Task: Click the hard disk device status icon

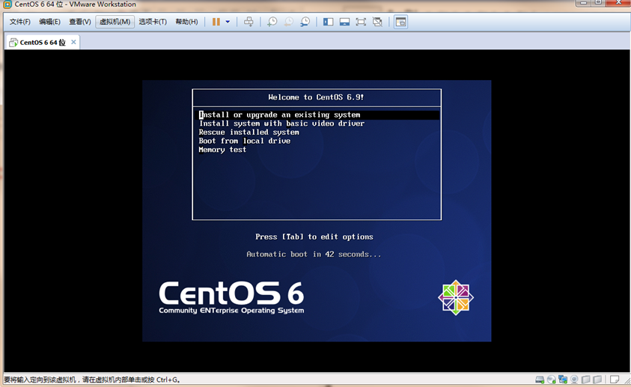Action: click(x=540, y=380)
